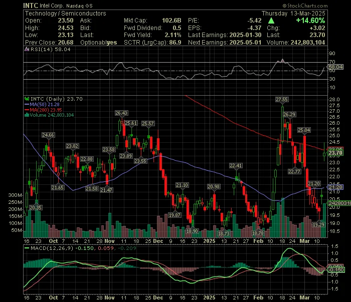351x302 pixels.
Task: Click the MA(50) blue line legend marker
Action: click(27, 104)
